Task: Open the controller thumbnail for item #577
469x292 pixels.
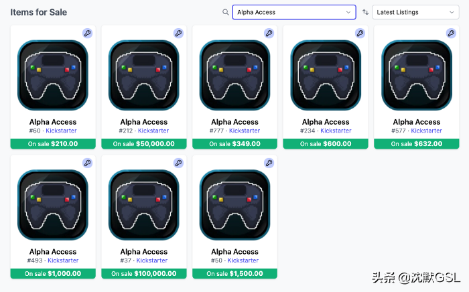Action: (x=417, y=75)
